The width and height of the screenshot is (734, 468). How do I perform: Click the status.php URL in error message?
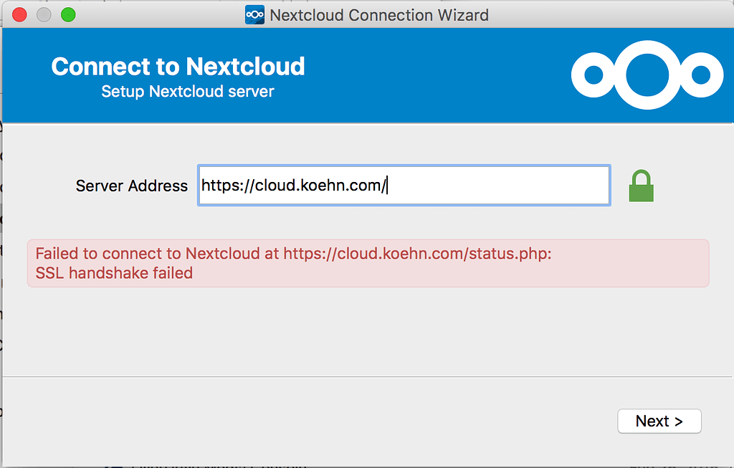(417, 254)
